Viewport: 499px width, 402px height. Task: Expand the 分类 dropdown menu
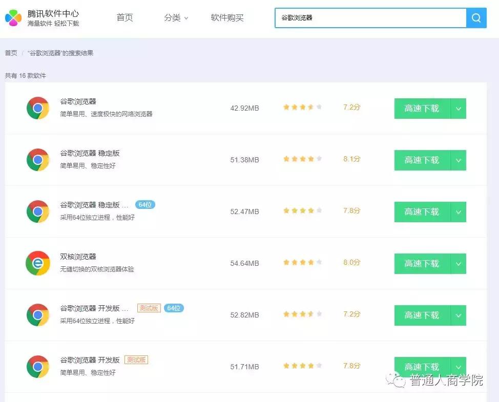[176, 17]
